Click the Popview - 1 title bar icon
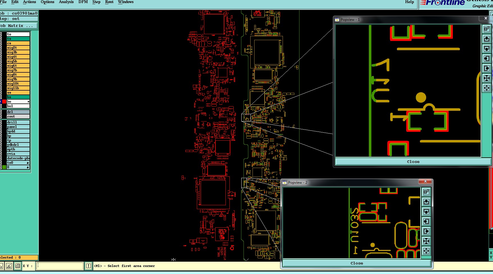The image size is (493, 274). point(337,20)
